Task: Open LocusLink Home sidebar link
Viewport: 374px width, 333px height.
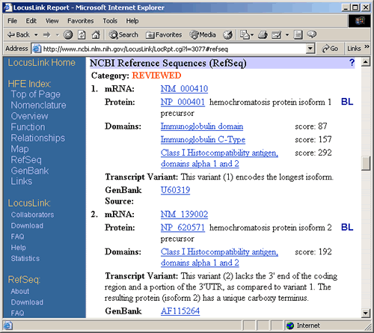Action: [x=41, y=63]
